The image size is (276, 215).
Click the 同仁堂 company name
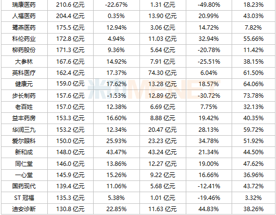(x=24, y=164)
